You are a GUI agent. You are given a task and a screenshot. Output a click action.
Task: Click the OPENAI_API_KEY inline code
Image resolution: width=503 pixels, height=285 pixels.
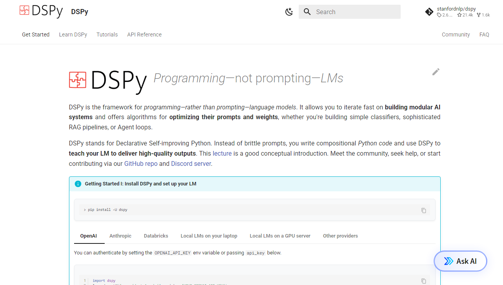click(x=173, y=253)
